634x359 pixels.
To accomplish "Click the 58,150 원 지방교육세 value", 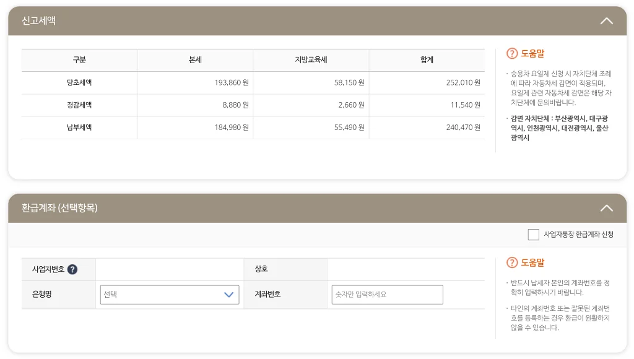I will point(349,82).
